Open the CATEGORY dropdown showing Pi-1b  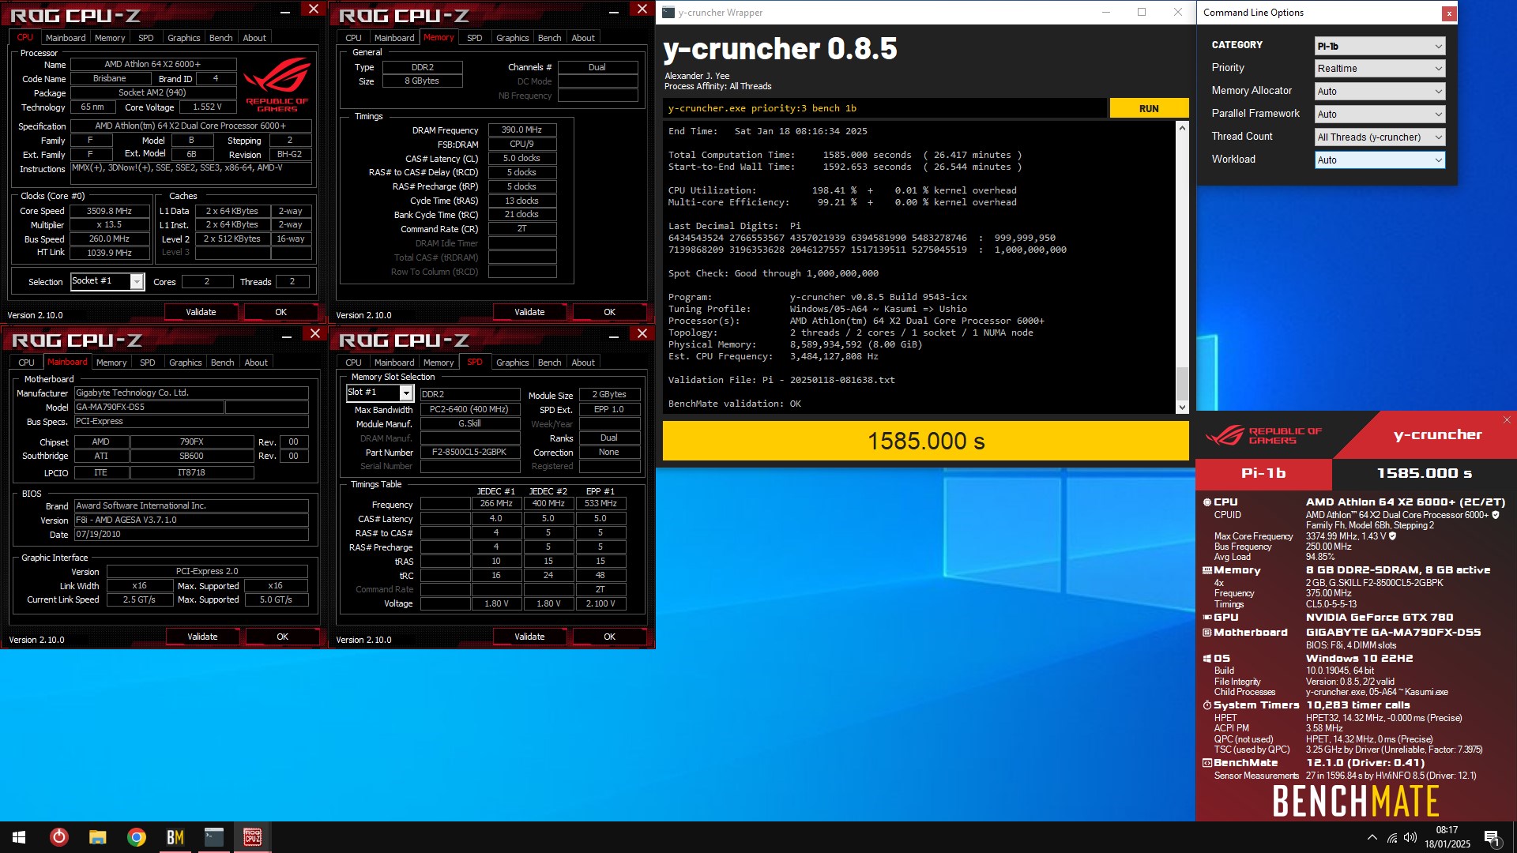[1380, 47]
